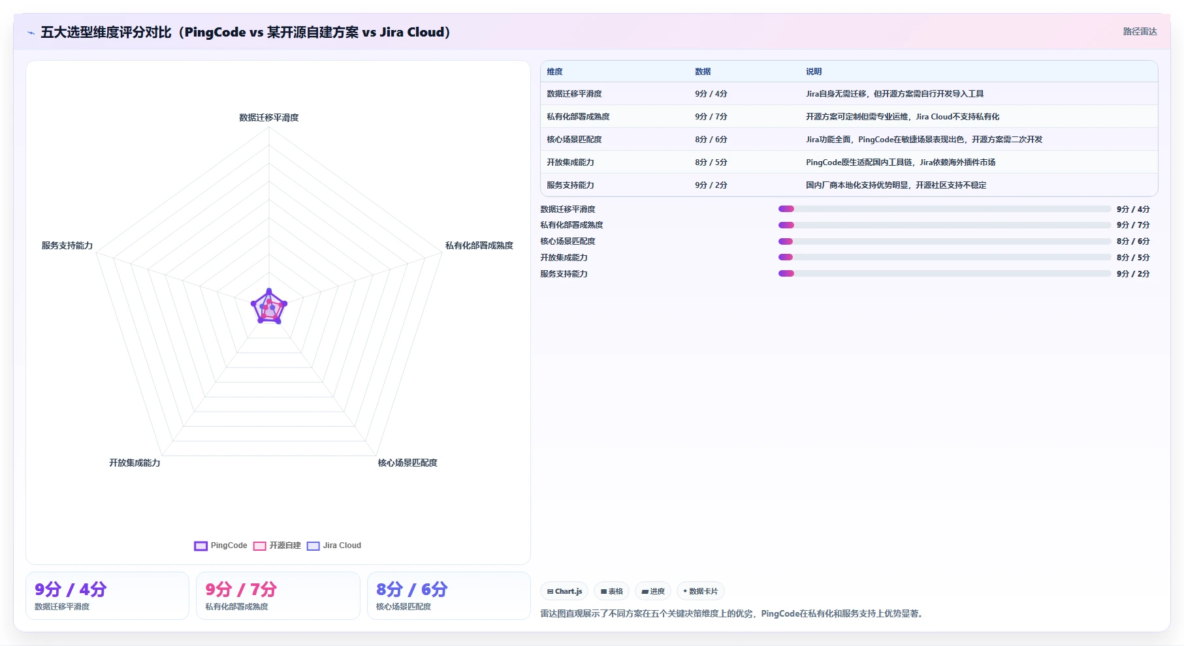Click the 数据迁移平滑度 axis label on the radar

(269, 117)
